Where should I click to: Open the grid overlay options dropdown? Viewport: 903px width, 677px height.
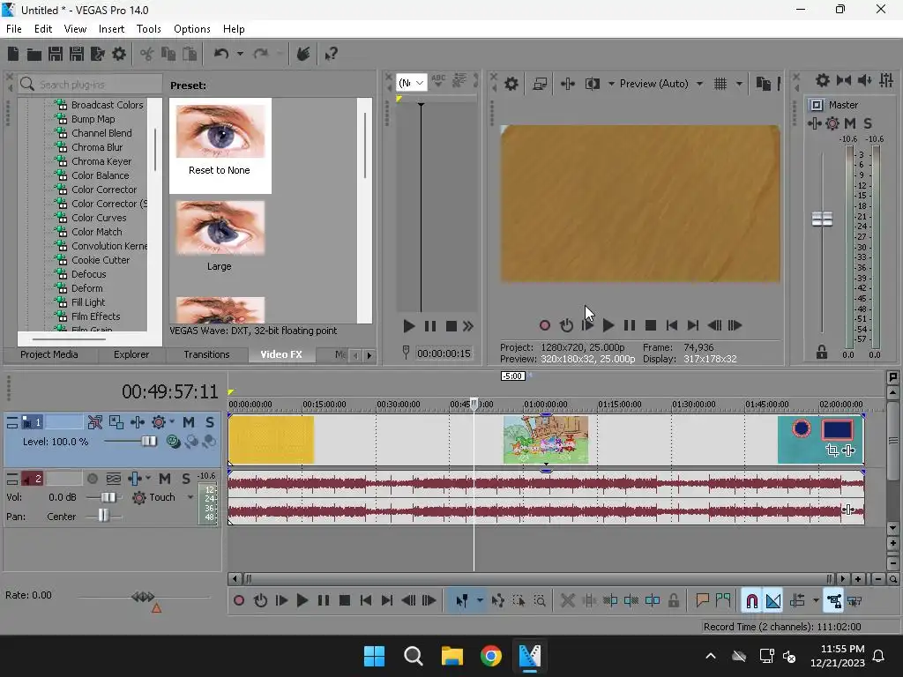739,84
